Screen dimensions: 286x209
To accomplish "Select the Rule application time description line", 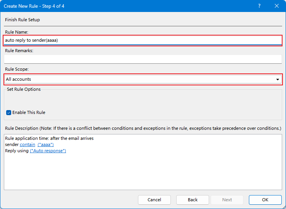I will 49,138.
